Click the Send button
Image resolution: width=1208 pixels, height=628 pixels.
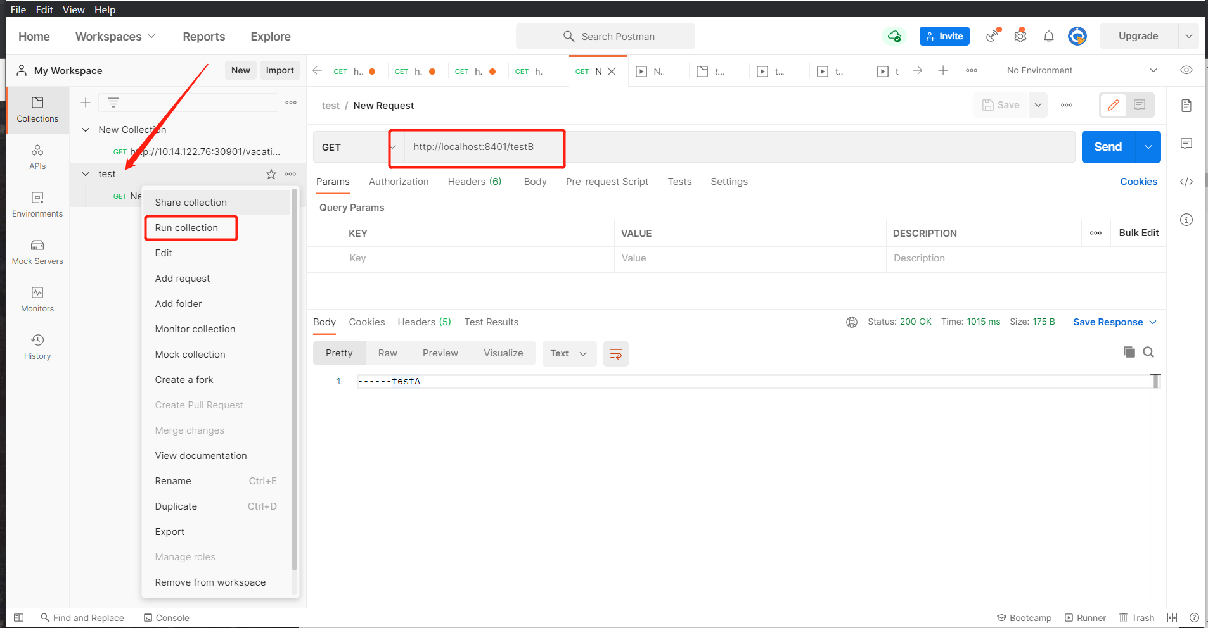[x=1108, y=147]
